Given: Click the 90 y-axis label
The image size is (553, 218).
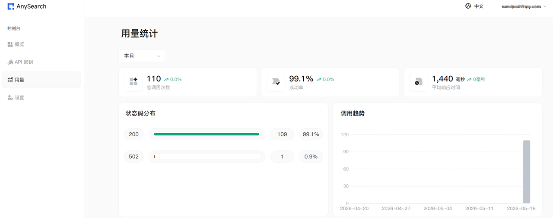Looking at the screenshot, I should (x=346, y=152).
